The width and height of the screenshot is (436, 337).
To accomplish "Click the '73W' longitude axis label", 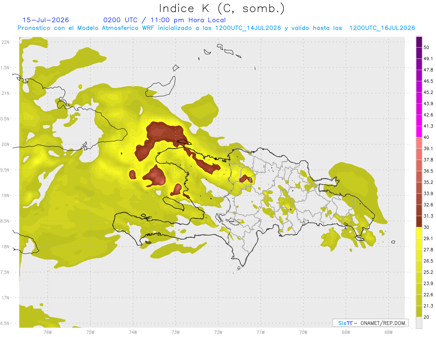I will click(175, 332).
